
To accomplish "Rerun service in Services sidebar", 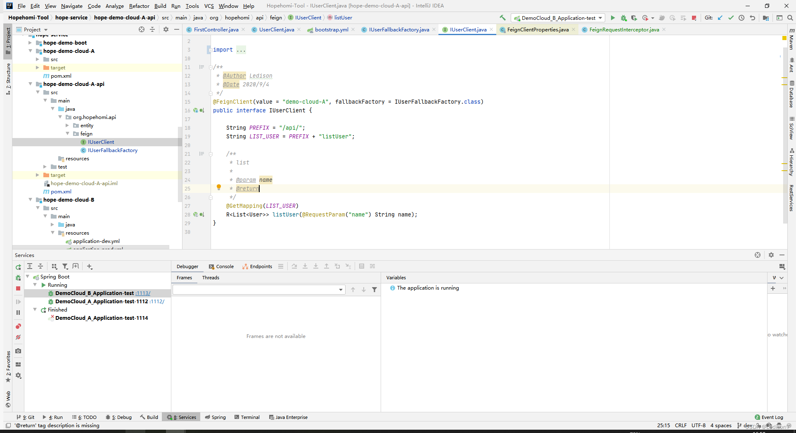I will (18, 267).
